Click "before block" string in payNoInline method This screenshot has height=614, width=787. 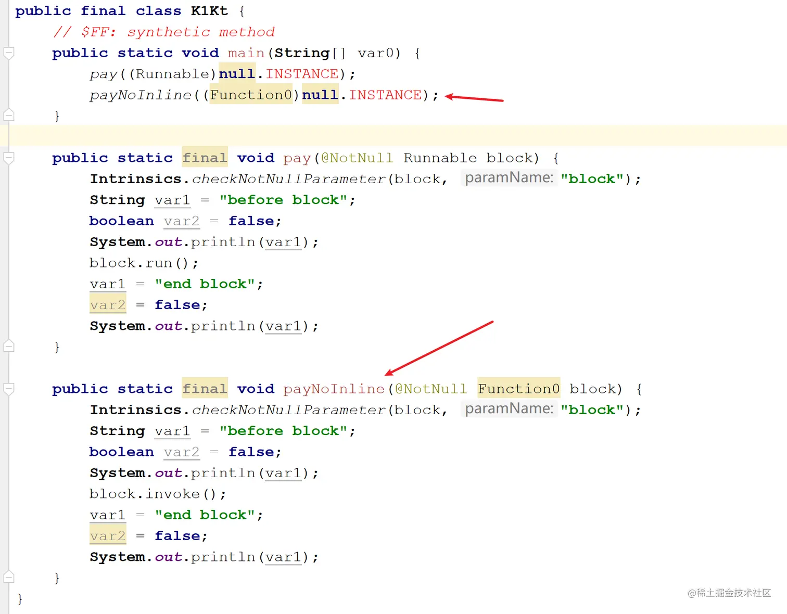point(283,431)
